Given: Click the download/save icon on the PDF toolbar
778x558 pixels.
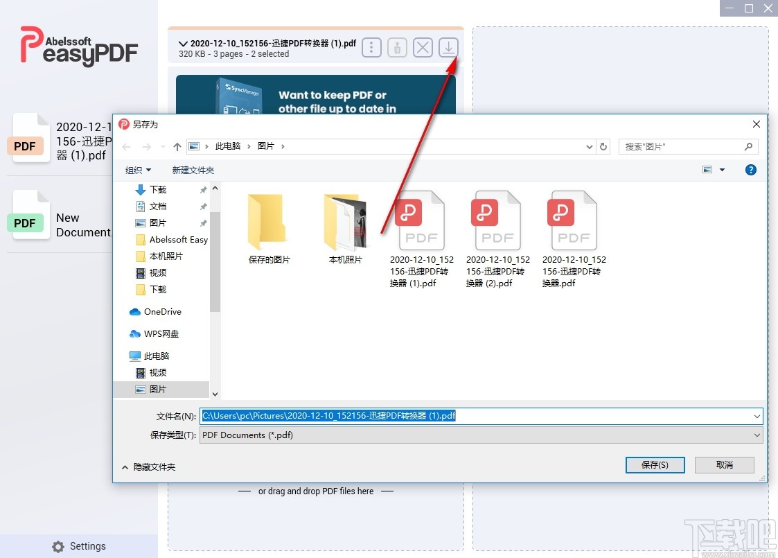Looking at the screenshot, I should (448, 47).
